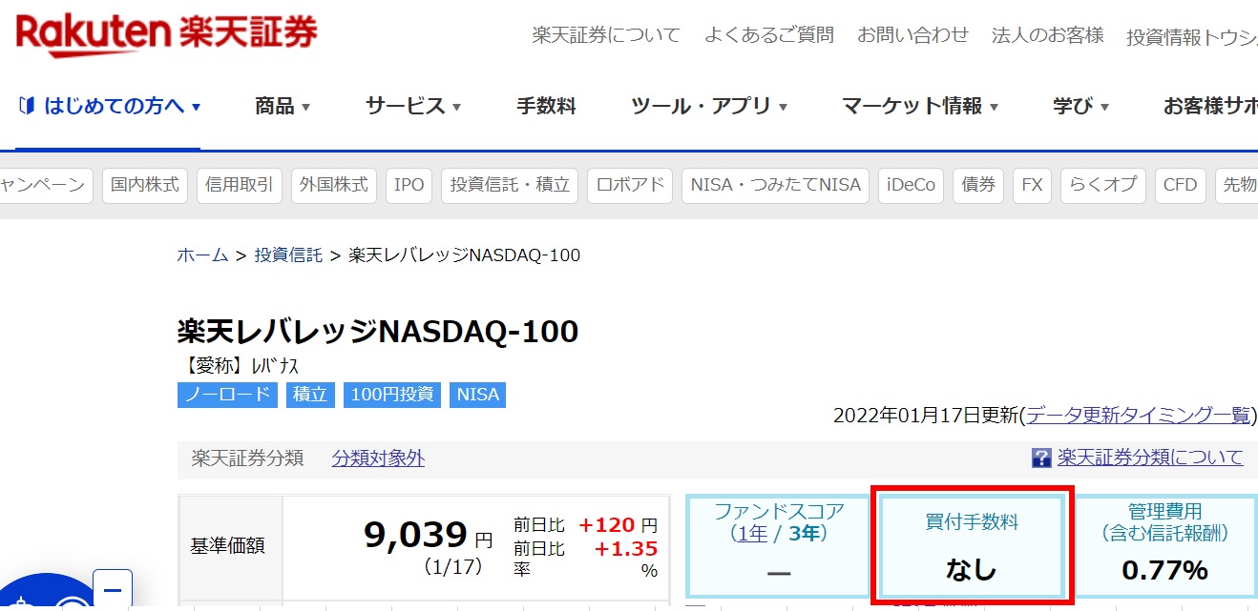The width and height of the screenshot is (1258, 611).
Task: Click the 【愛称】レバナス nickname text
Action: click(239, 366)
